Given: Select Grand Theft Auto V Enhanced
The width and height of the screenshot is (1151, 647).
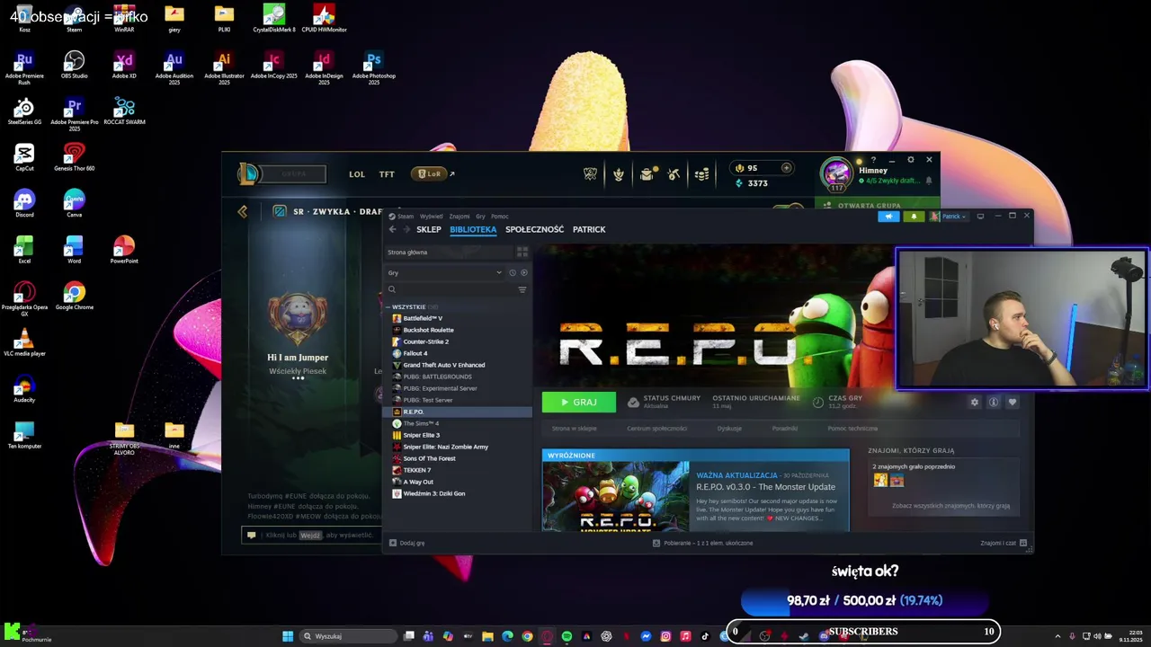Looking at the screenshot, I should (443, 365).
